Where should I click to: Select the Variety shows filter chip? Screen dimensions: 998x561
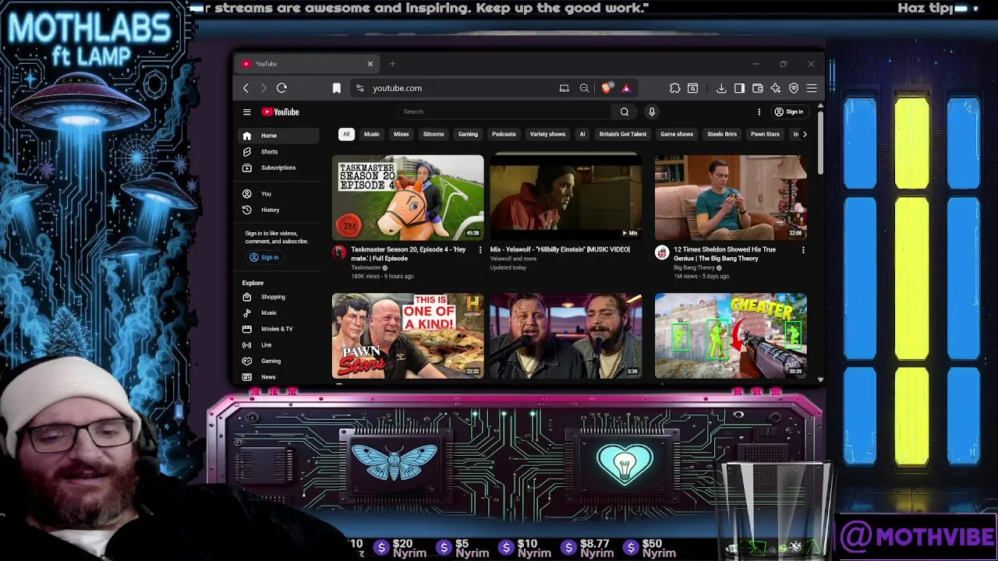(547, 134)
